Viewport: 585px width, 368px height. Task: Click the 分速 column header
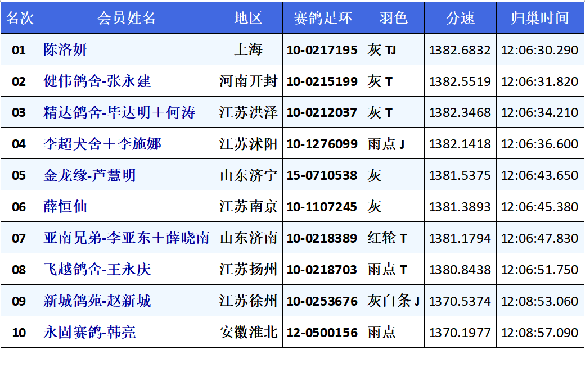(x=460, y=18)
